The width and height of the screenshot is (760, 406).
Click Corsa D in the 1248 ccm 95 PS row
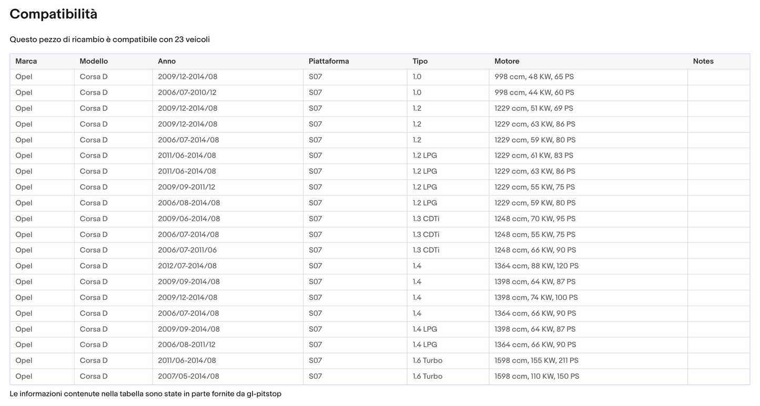click(94, 218)
